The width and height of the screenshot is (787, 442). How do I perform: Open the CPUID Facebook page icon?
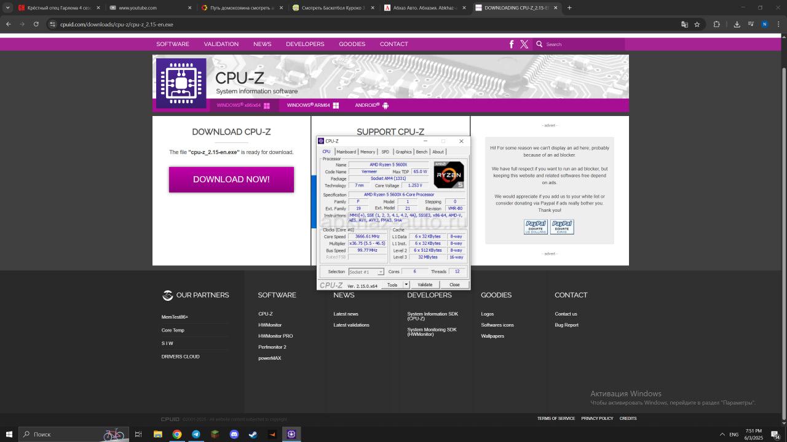[512, 44]
